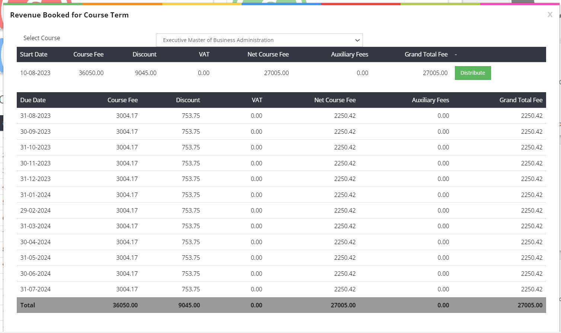Click the Revenue Booked for Course Term title
Screen dimensions: 561x333
tap(69, 15)
